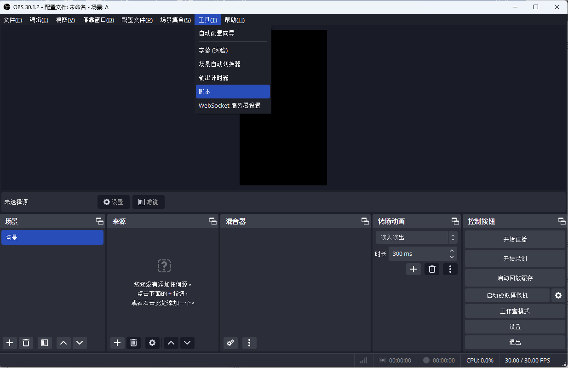This screenshot has height=368, width=568.
Task: Click the 开始录制 button
Action: (515, 258)
